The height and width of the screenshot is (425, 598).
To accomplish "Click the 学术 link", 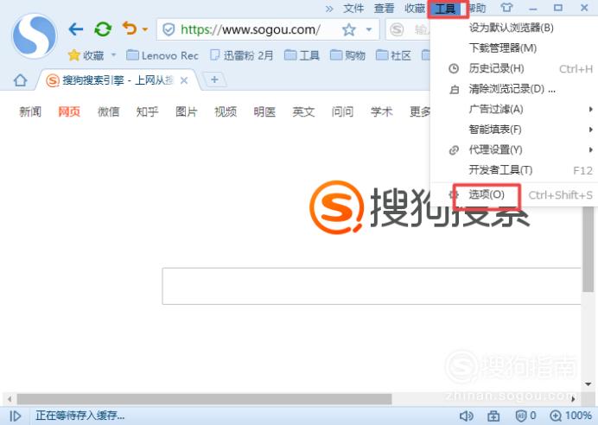I will [381, 111].
